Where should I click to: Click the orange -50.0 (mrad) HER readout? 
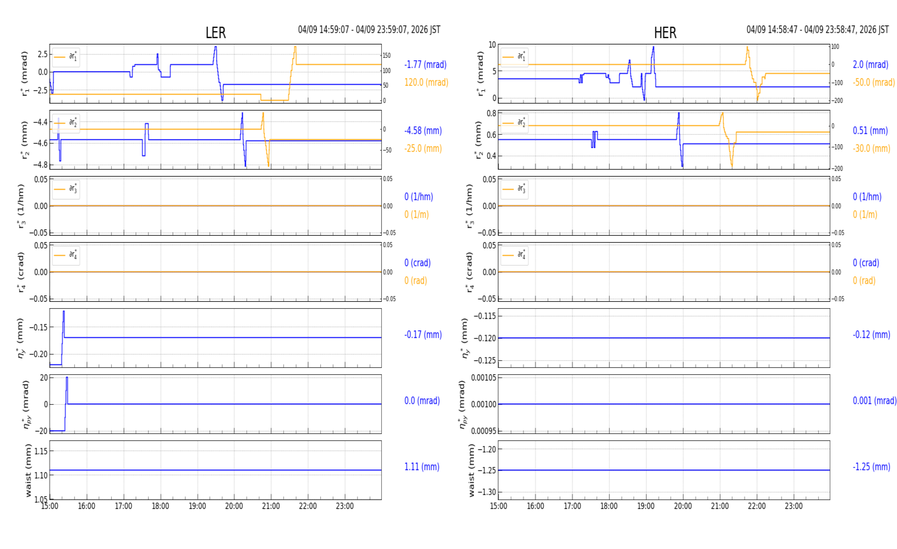click(872, 83)
